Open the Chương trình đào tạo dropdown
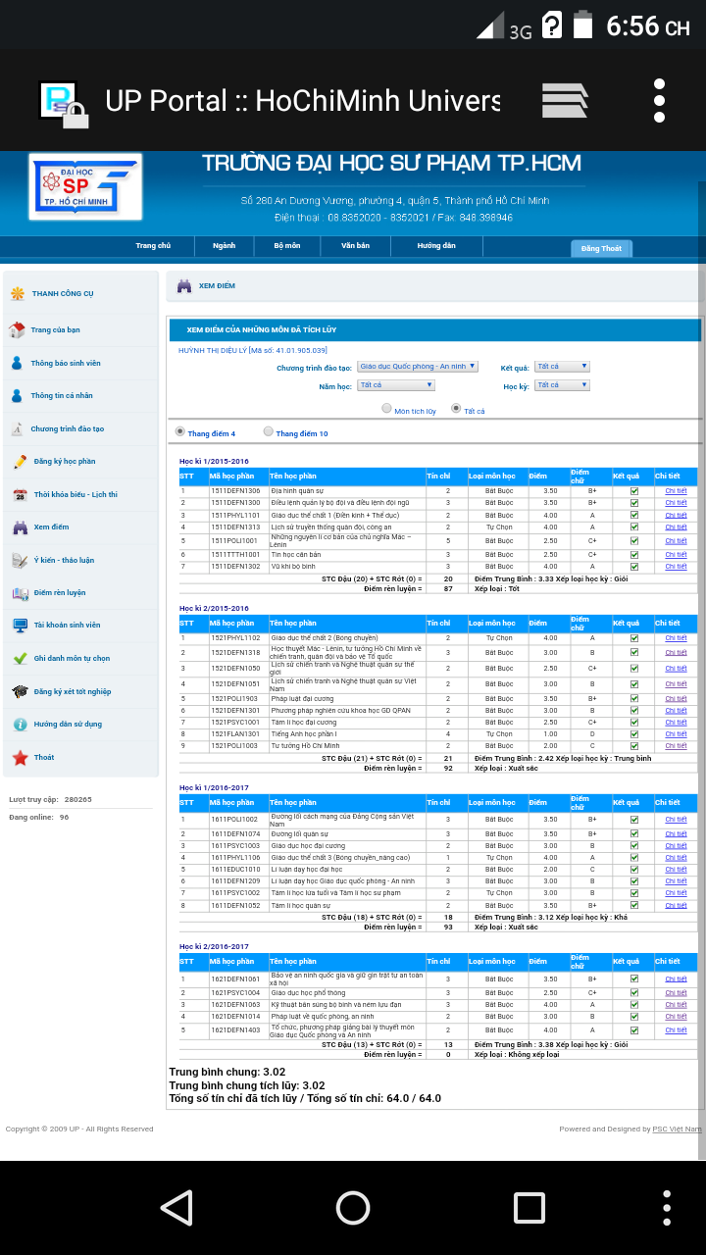Screen dimensions: 706x1255 tap(418, 367)
